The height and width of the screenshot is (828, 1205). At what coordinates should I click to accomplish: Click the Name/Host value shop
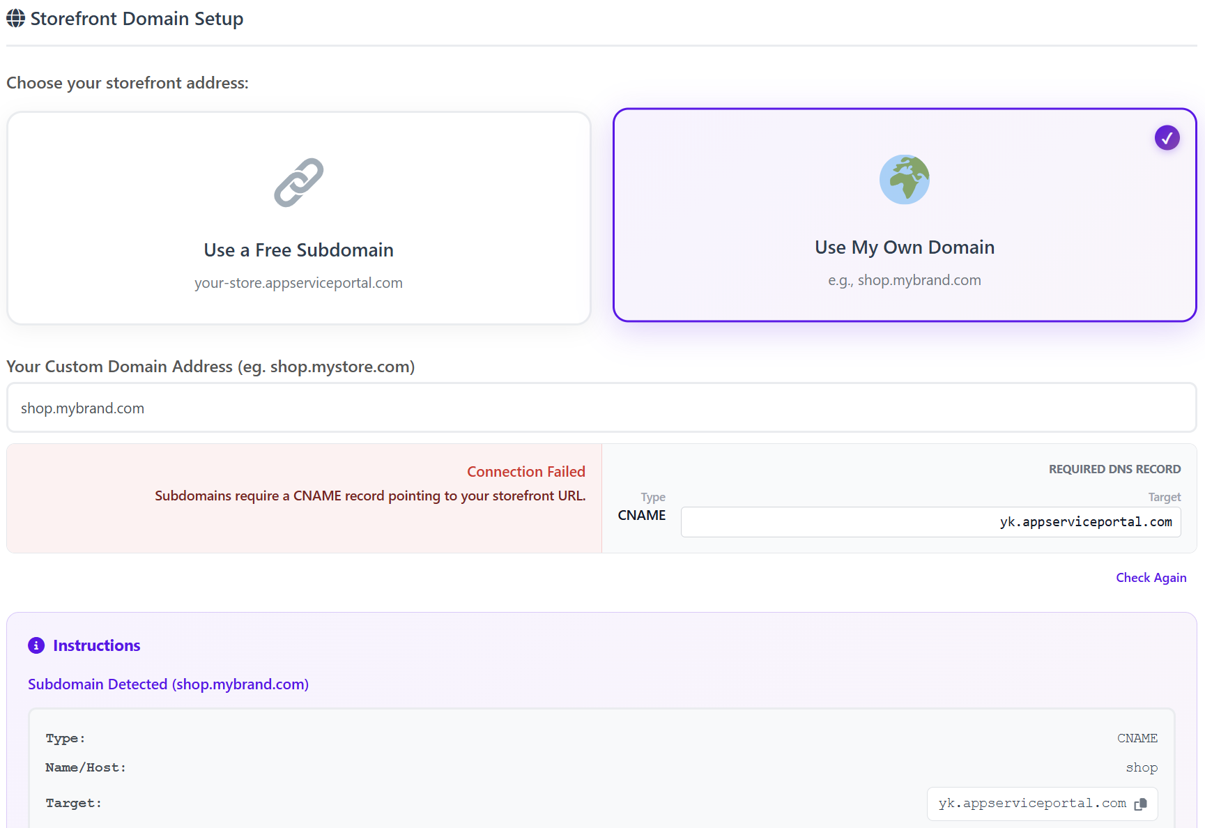[x=1141, y=767]
